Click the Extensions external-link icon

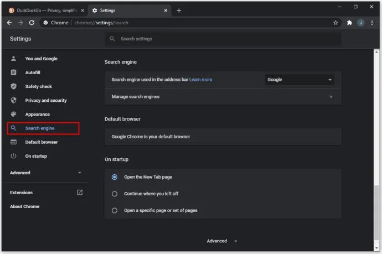[80, 193]
